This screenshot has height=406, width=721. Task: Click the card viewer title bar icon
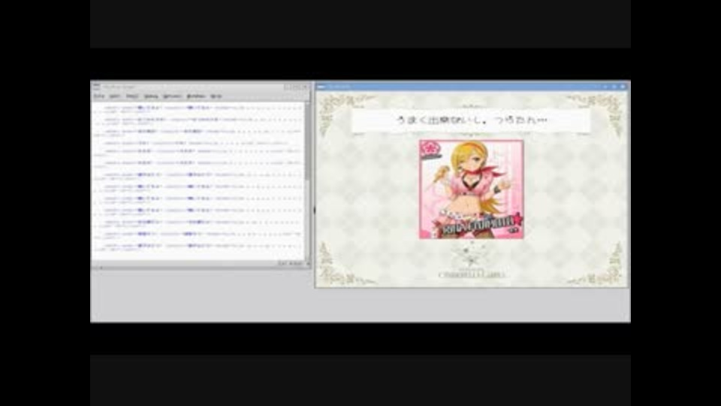coord(321,86)
